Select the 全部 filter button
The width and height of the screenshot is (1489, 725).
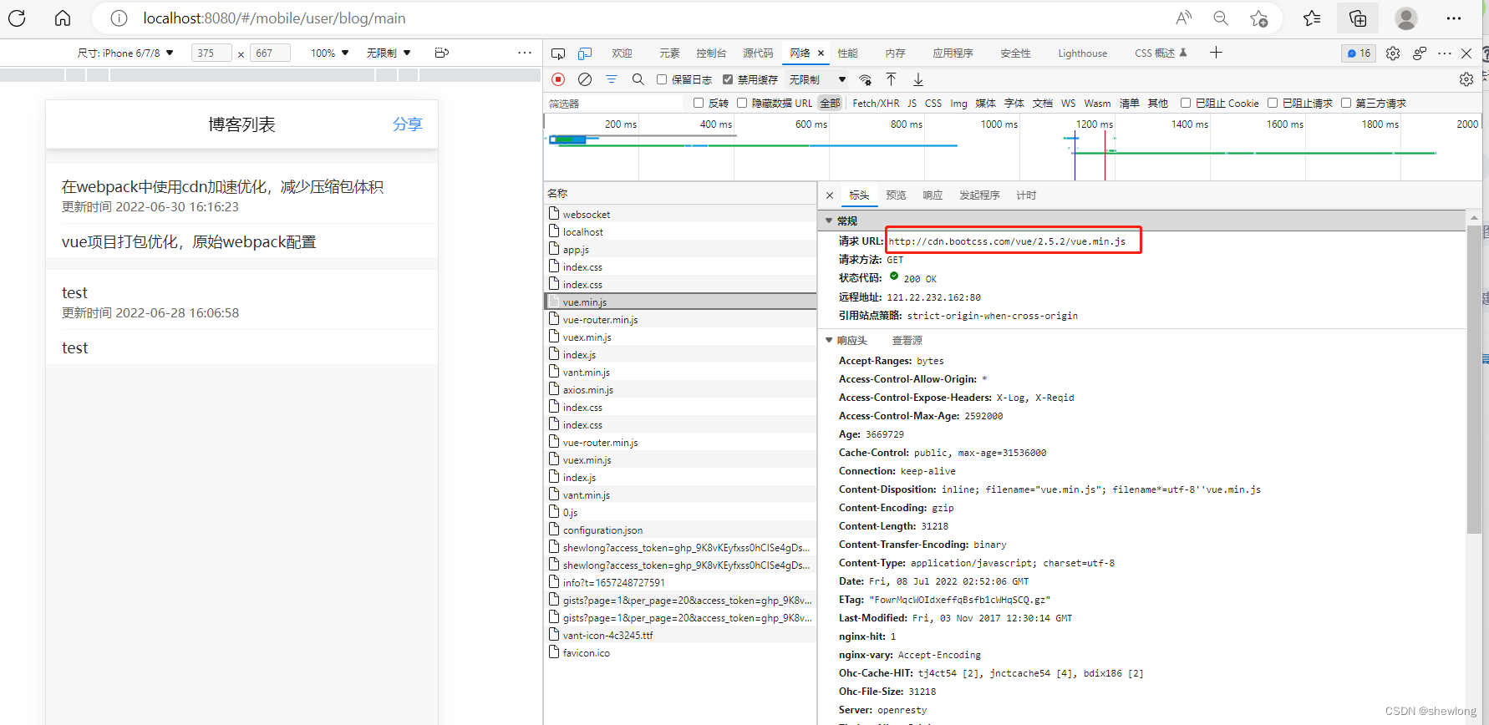point(830,103)
